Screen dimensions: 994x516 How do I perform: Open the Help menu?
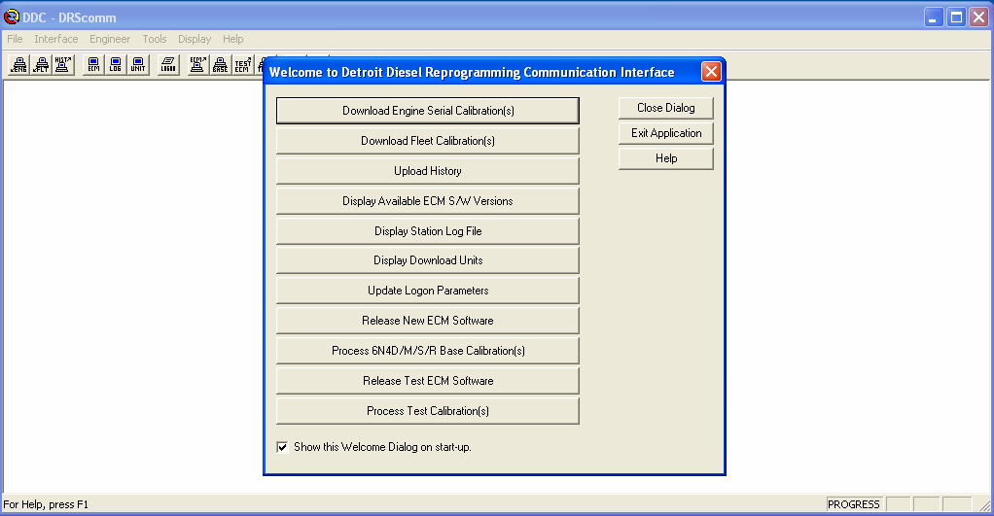coord(232,39)
